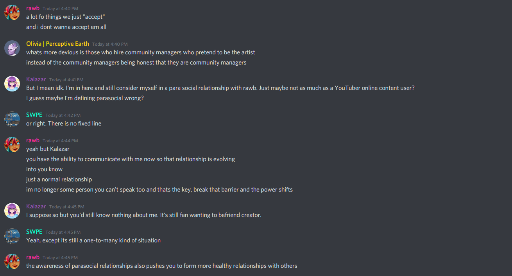Image resolution: width=512 pixels, height=276 pixels.
Task: Click the rawb username at 4:44 PM
Action: [x=33, y=140]
